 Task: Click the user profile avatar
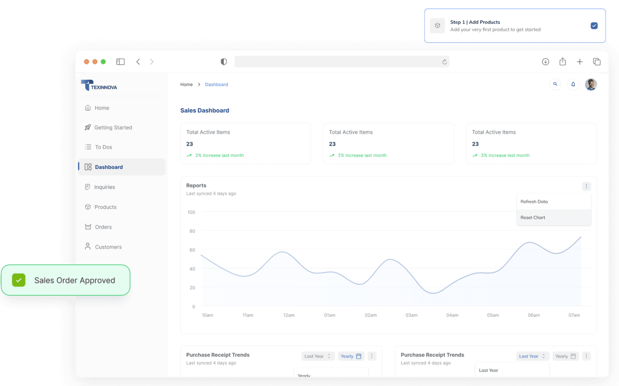591,84
